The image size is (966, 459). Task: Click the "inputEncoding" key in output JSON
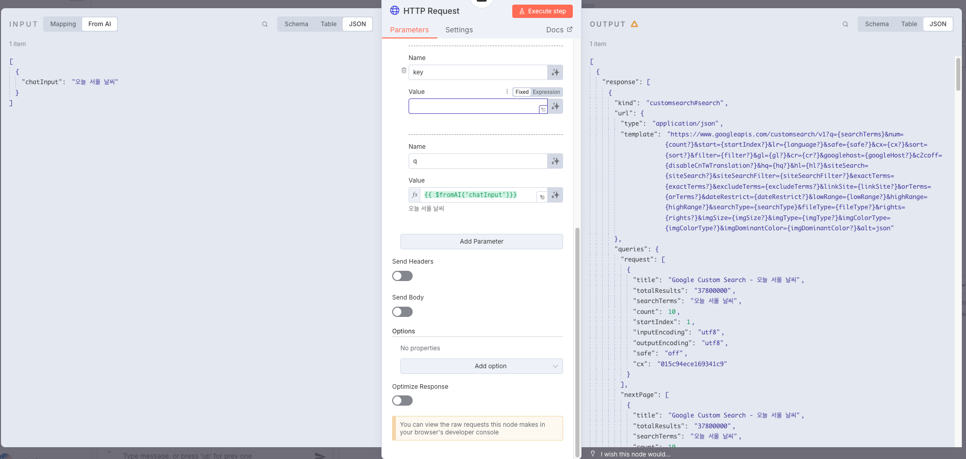pyautogui.click(x=662, y=332)
